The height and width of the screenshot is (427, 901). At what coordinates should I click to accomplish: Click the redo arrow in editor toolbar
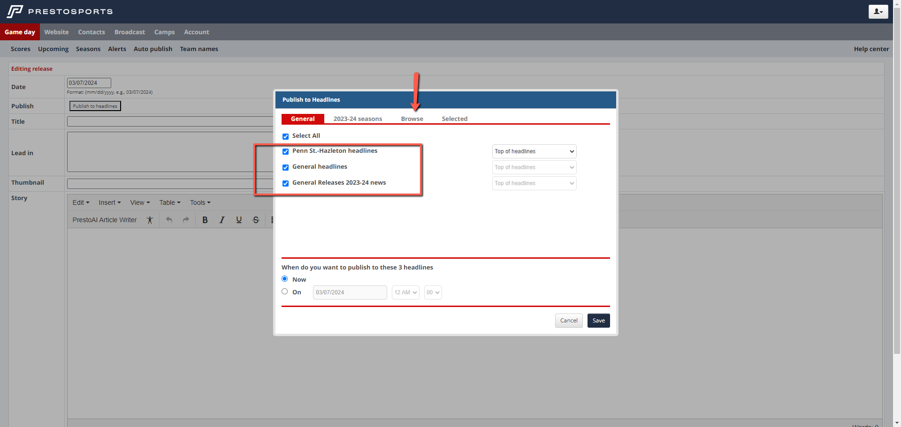(186, 220)
